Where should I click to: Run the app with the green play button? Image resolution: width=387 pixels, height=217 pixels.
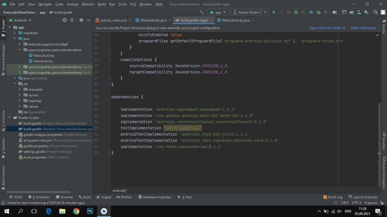click(274, 12)
